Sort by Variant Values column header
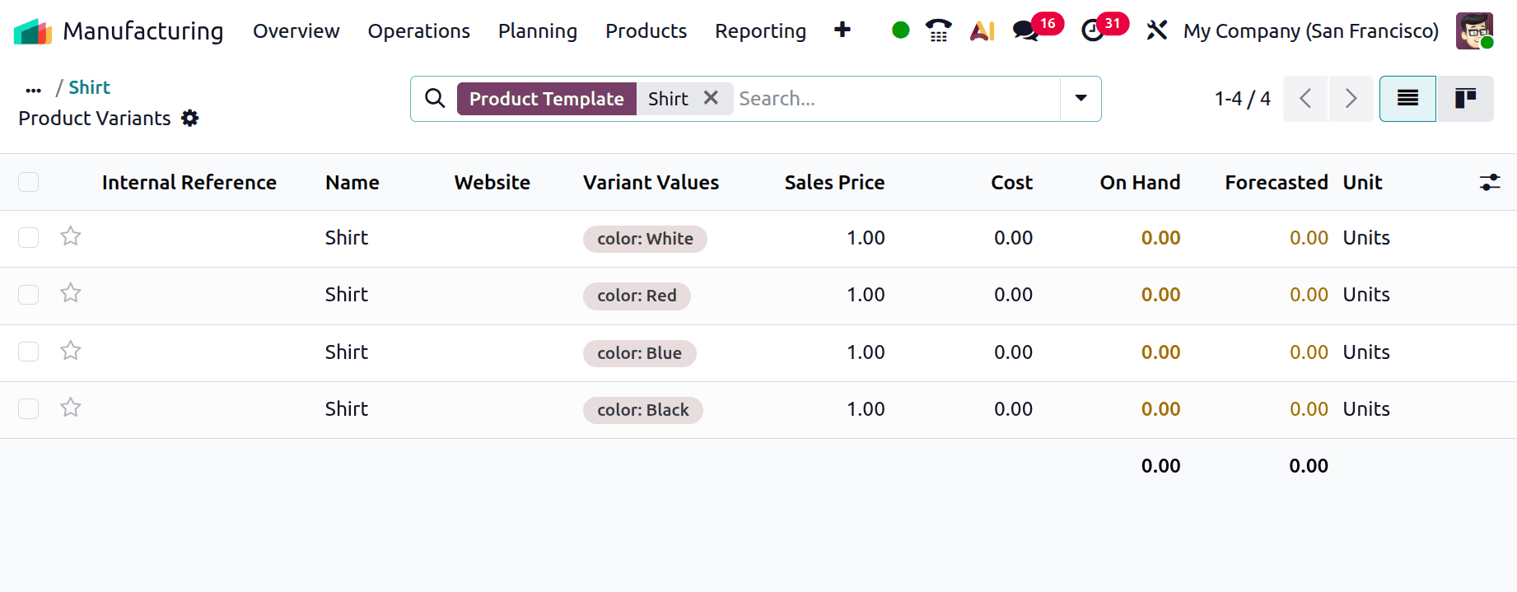Viewport: 1517px width, 592px height. pos(651,183)
